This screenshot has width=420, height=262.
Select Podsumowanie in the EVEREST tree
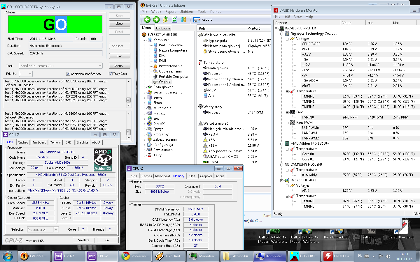tap(171, 45)
